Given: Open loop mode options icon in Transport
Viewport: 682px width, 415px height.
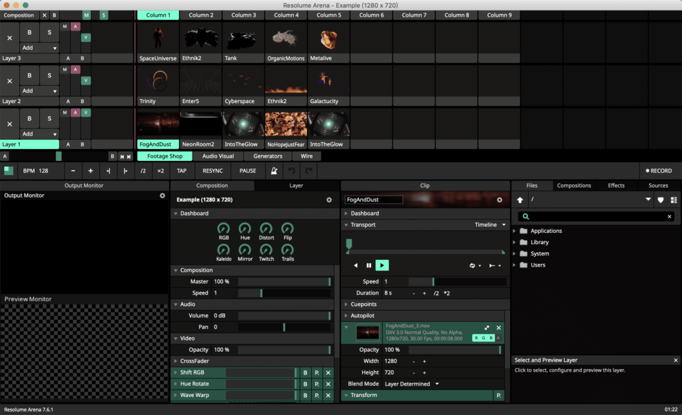Looking at the screenshot, I should (474, 265).
